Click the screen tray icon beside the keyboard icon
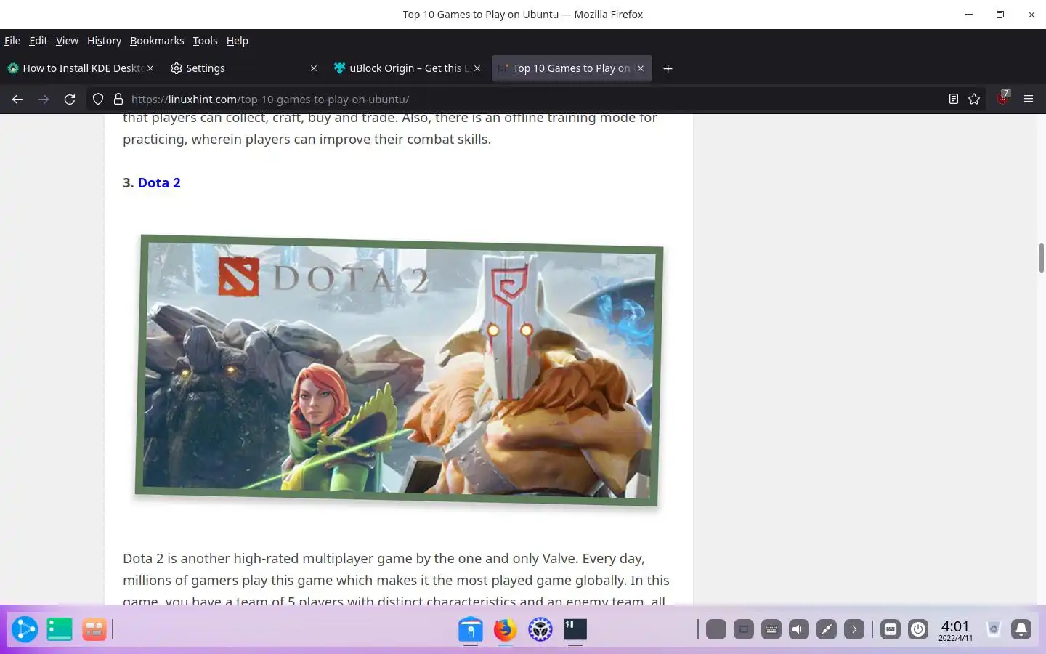The image size is (1046, 654). tap(744, 629)
